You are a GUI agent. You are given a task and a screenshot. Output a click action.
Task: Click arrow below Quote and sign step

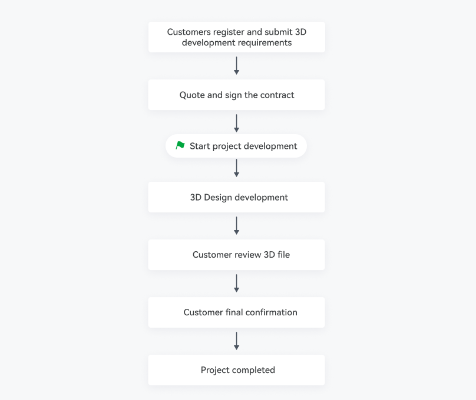pos(236,124)
